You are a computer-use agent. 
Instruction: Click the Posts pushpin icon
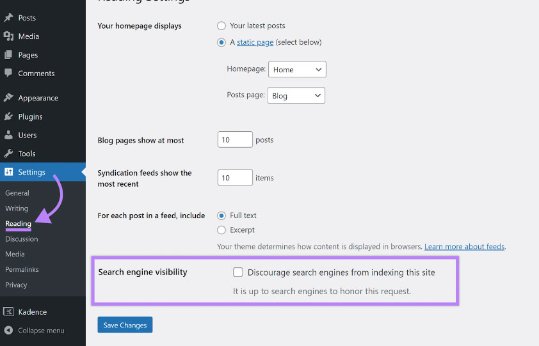(8, 18)
